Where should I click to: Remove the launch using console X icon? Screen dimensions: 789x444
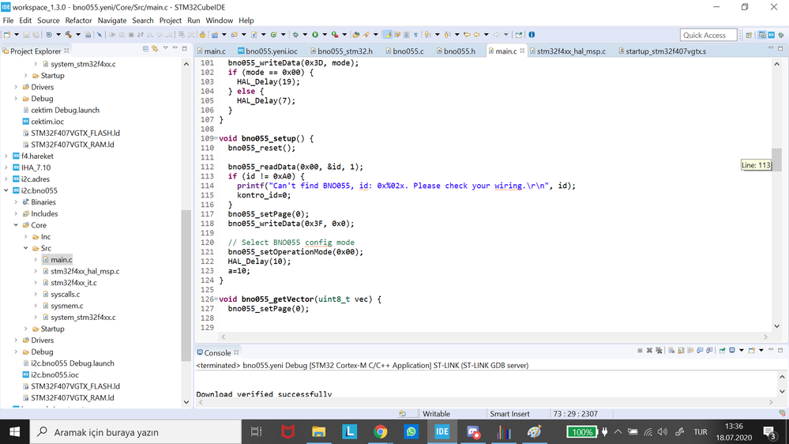point(649,350)
